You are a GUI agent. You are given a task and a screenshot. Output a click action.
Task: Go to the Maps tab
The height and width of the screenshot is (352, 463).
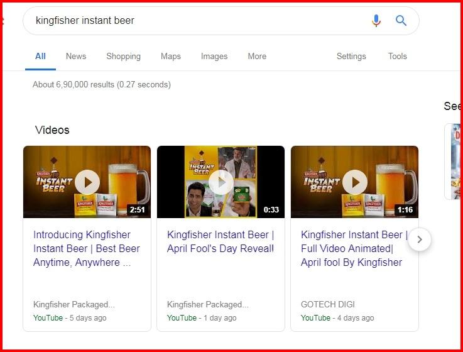(x=171, y=56)
